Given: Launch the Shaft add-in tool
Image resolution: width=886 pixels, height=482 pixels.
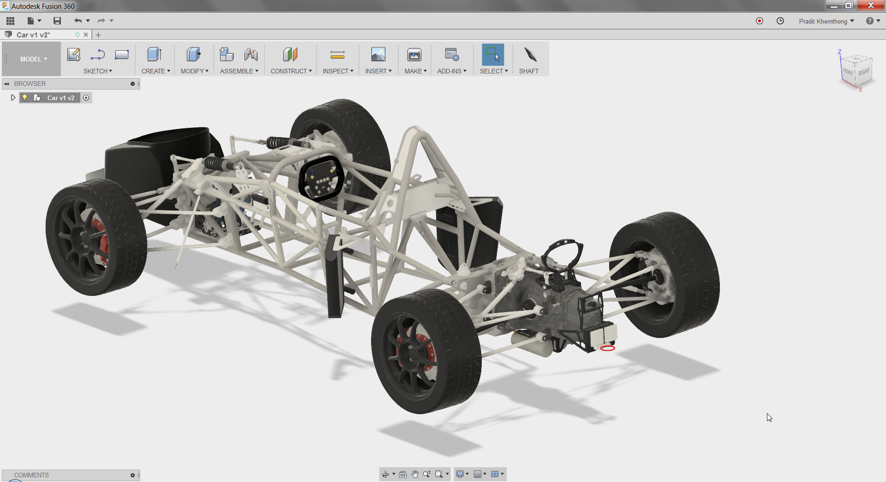Looking at the screenshot, I should click(x=529, y=55).
